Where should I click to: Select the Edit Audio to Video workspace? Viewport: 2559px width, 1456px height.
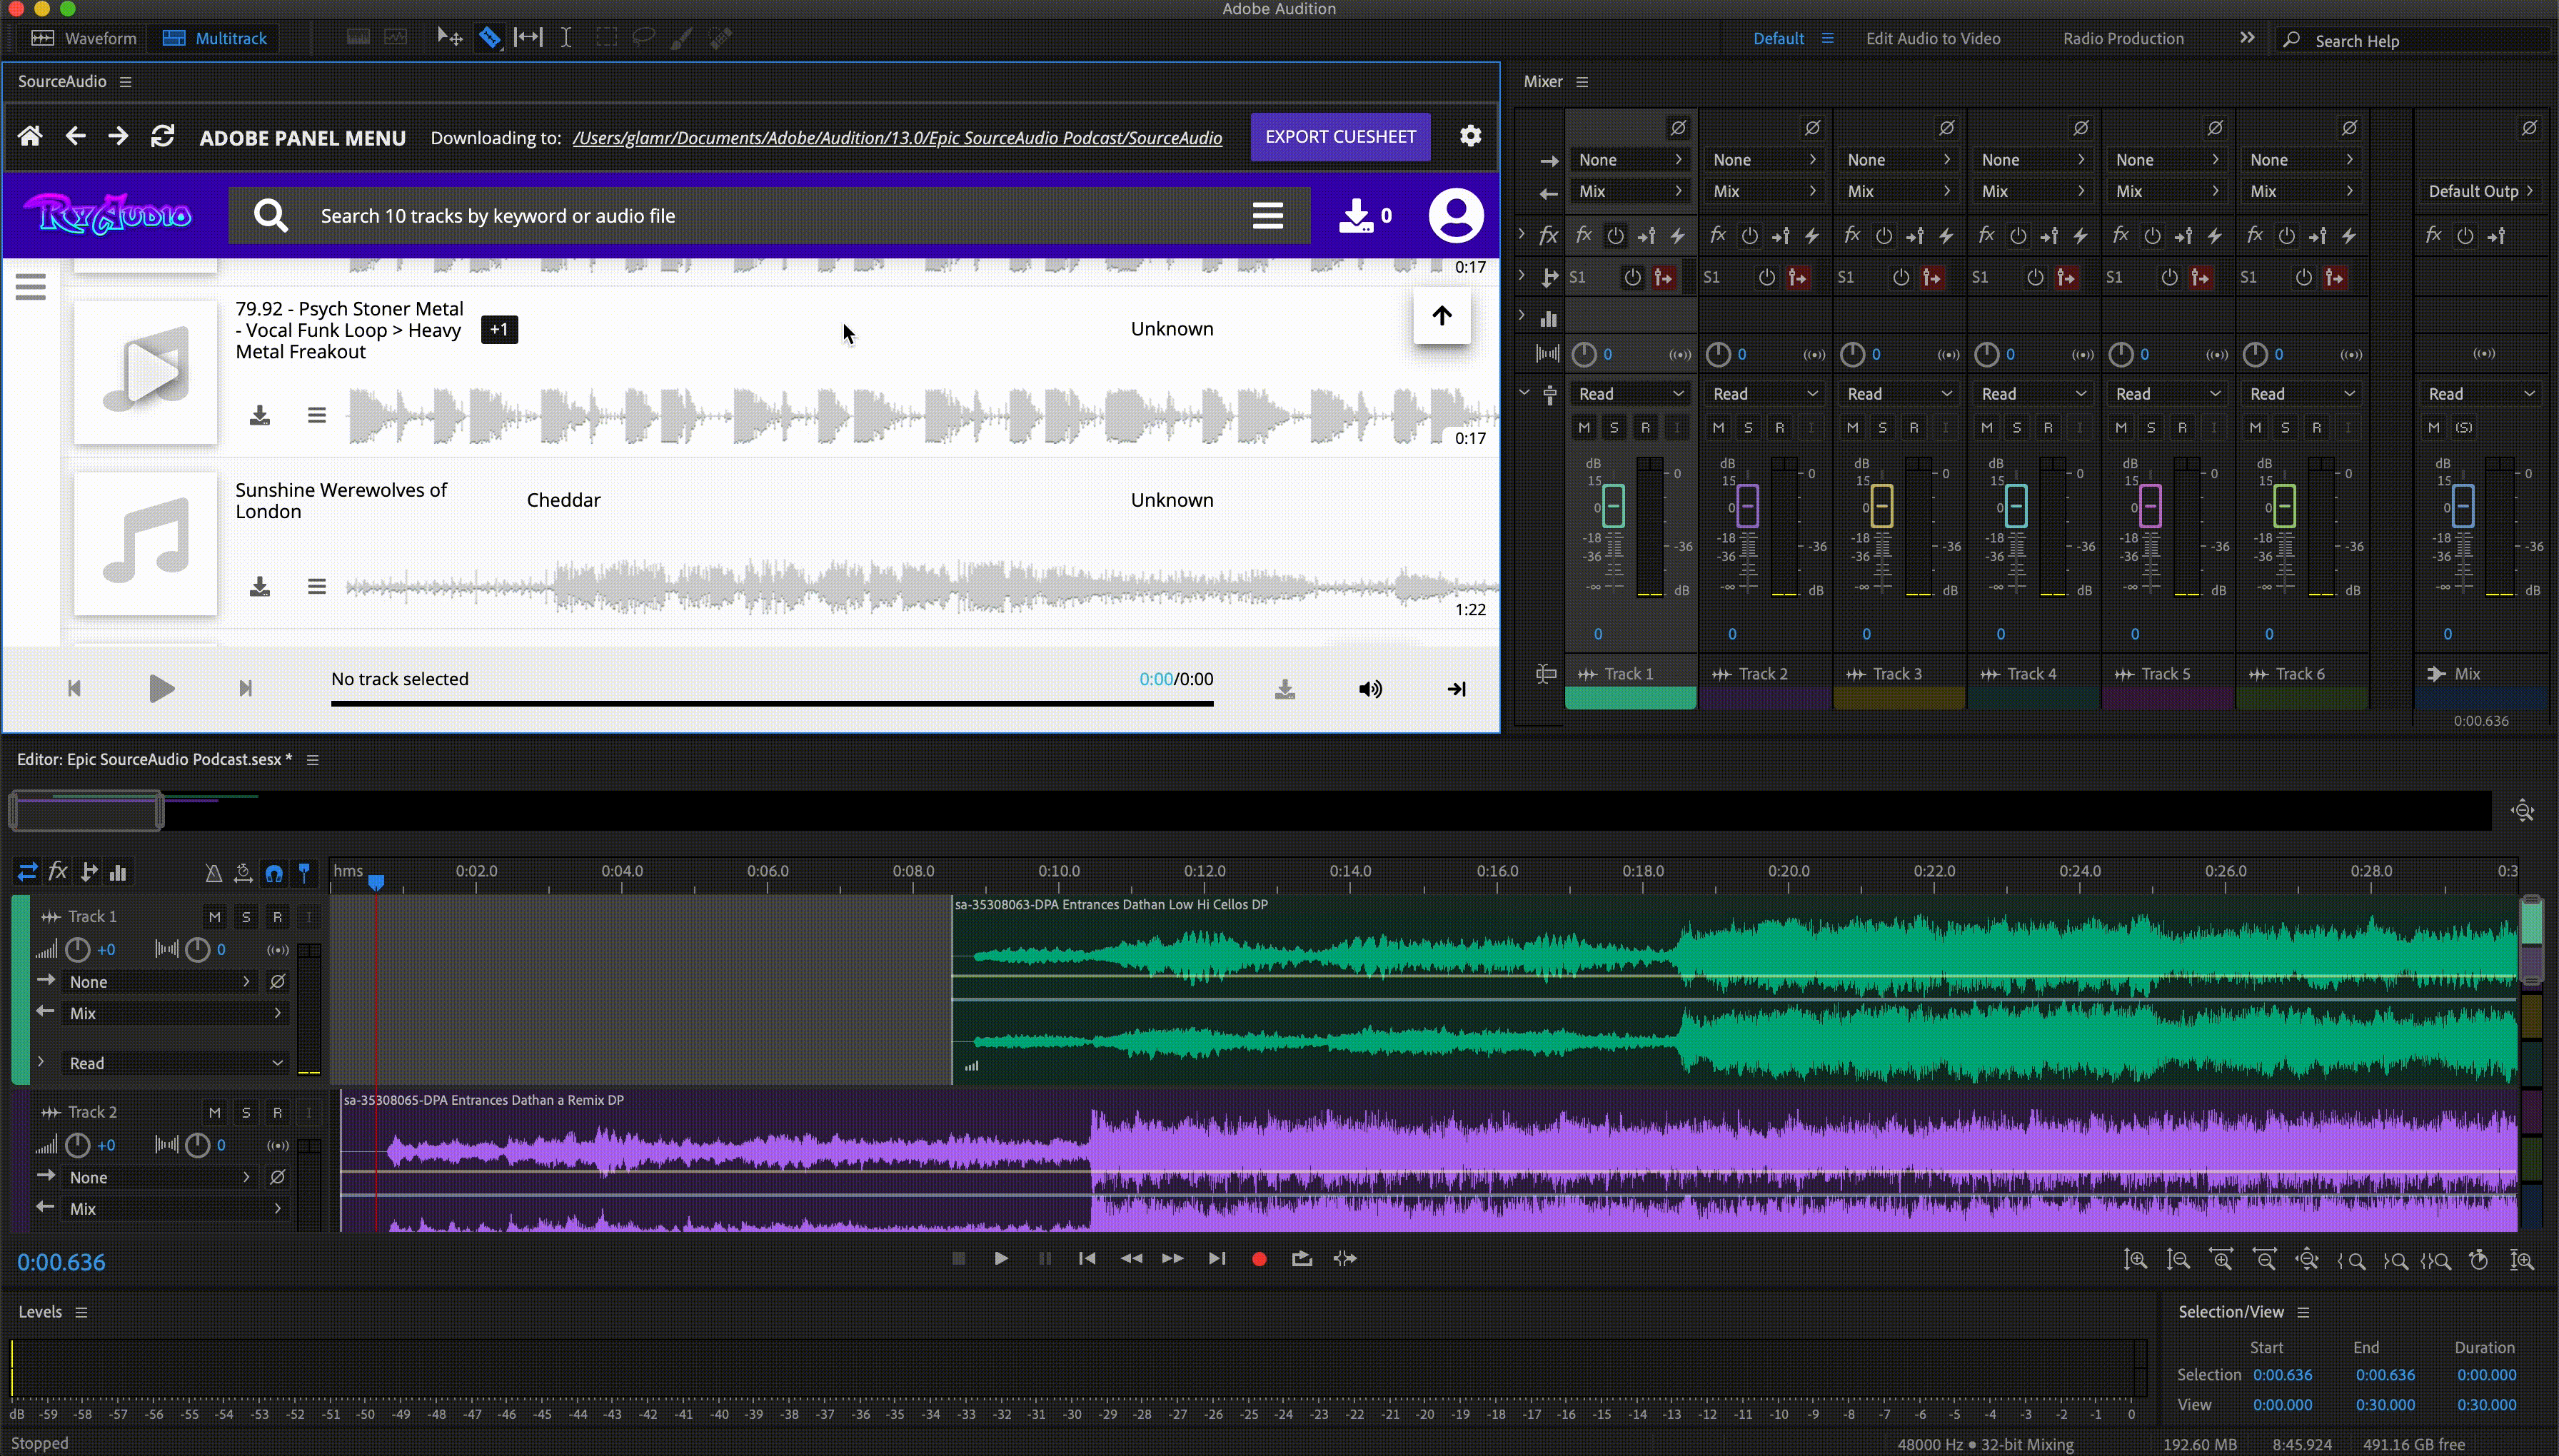1933,38
